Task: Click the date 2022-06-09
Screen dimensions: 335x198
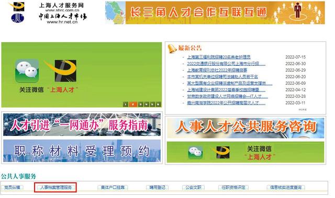Action: (x=295, y=83)
